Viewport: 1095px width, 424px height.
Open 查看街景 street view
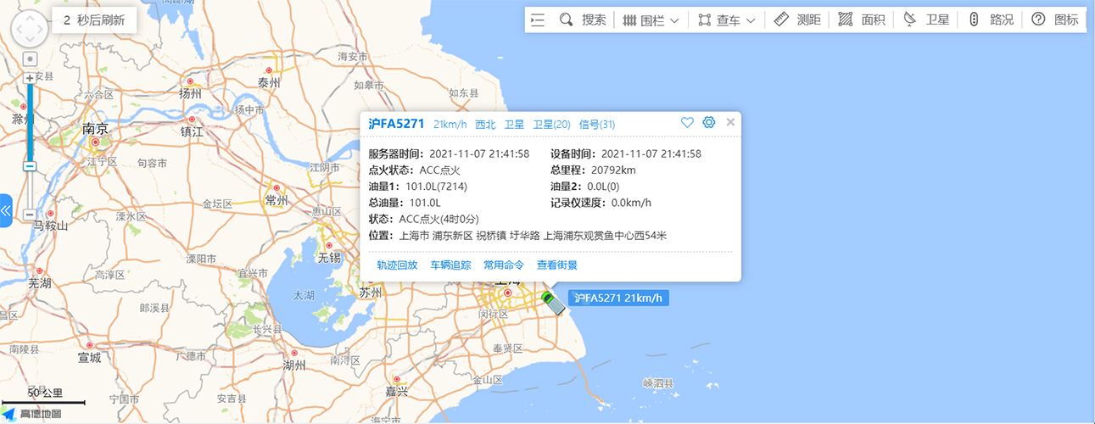tap(557, 265)
